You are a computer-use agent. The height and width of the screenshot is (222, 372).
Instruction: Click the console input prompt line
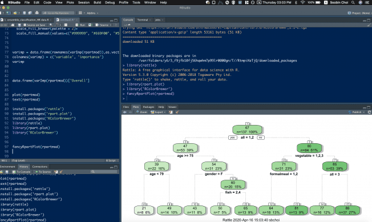click(x=246, y=98)
